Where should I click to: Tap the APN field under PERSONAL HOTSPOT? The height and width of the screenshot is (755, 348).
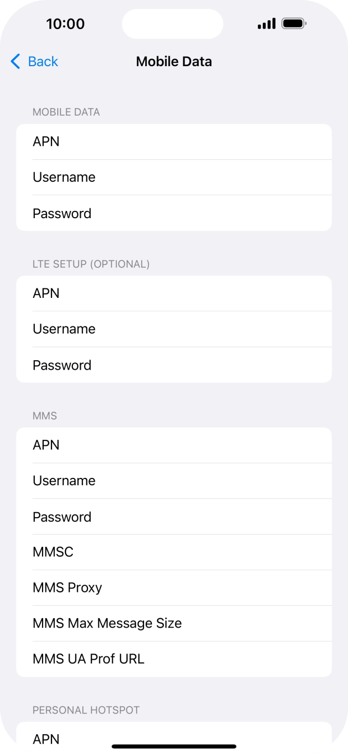click(x=174, y=739)
